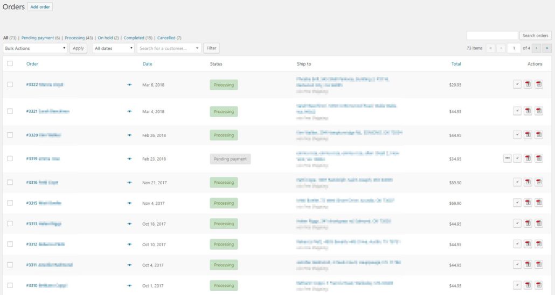
Task: Show Processing (43) orders
Action: [x=74, y=38]
